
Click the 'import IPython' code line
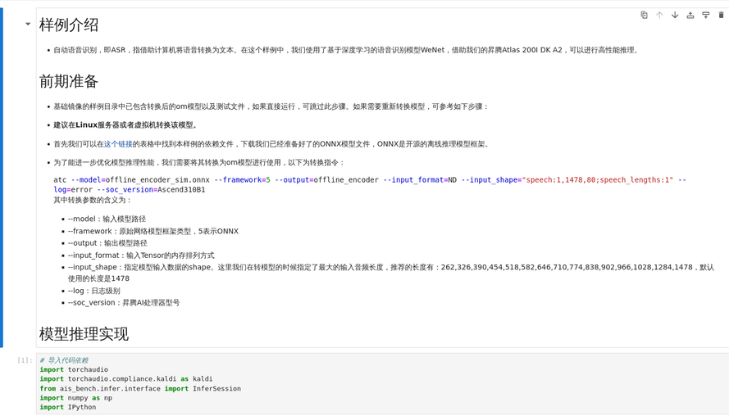(68, 407)
